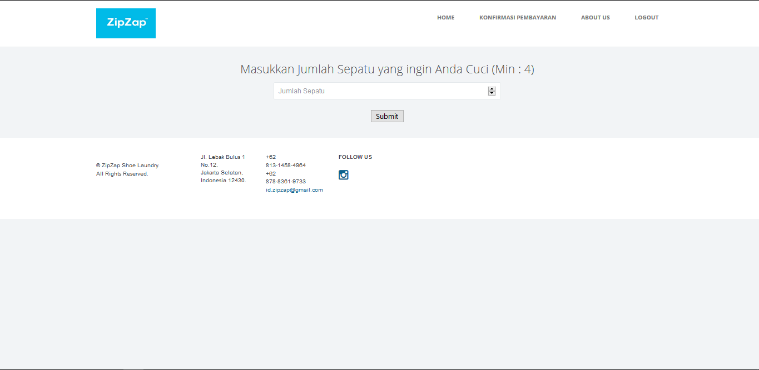
Task: Click the blue ZipZap brand mark in header
Action: pyautogui.click(x=126, y=23)
